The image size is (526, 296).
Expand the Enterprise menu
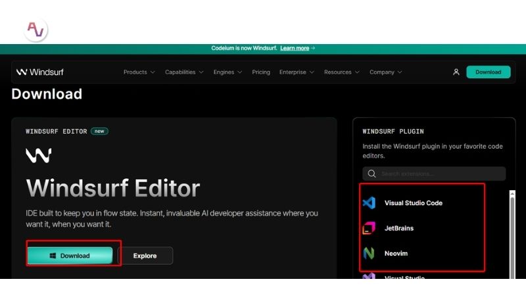[x=297, y=72]
